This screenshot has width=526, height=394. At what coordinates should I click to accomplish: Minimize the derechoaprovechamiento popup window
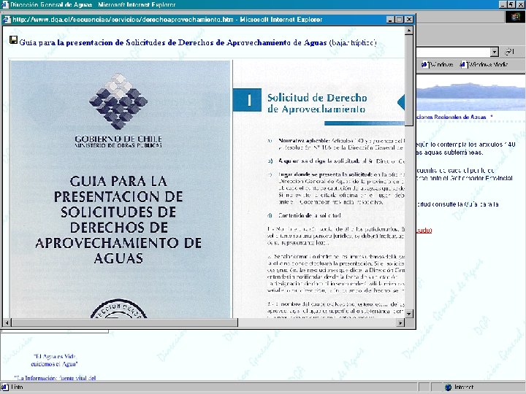click(390, 20)
